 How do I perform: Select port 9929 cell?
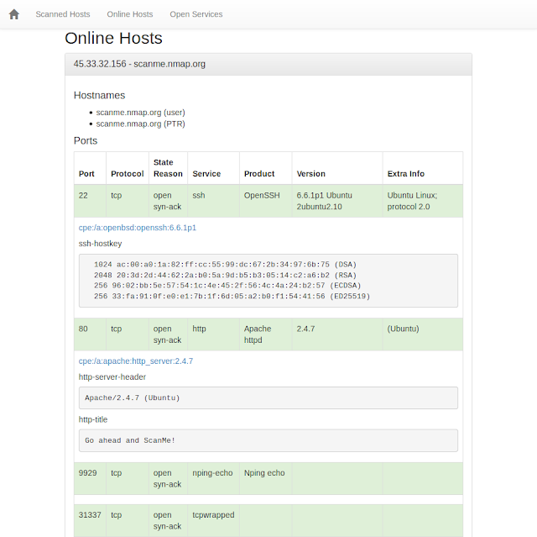click(90, 479)
